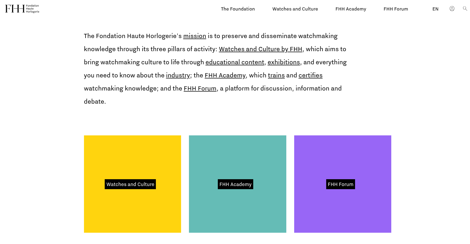Follow the 'industry' link
The image size is (470, 244).
[178, 75]
